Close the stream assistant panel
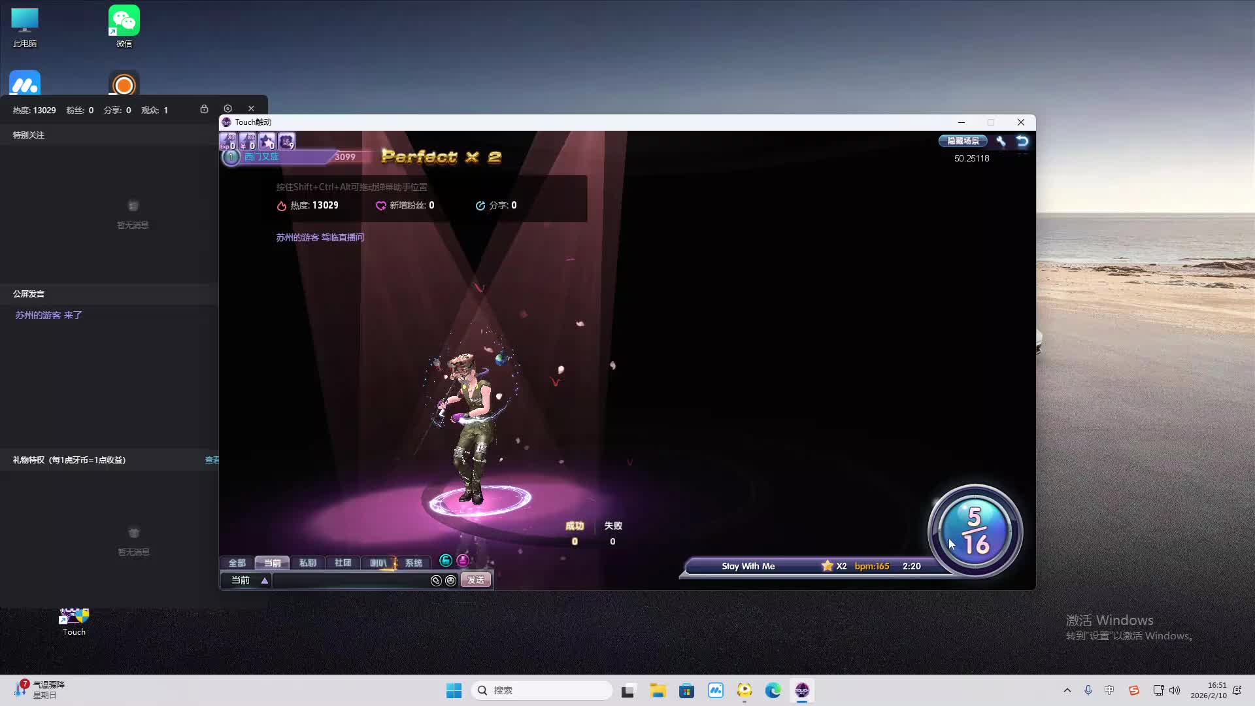The width and height of the screenshot is (1255, 706). [251, 109]
